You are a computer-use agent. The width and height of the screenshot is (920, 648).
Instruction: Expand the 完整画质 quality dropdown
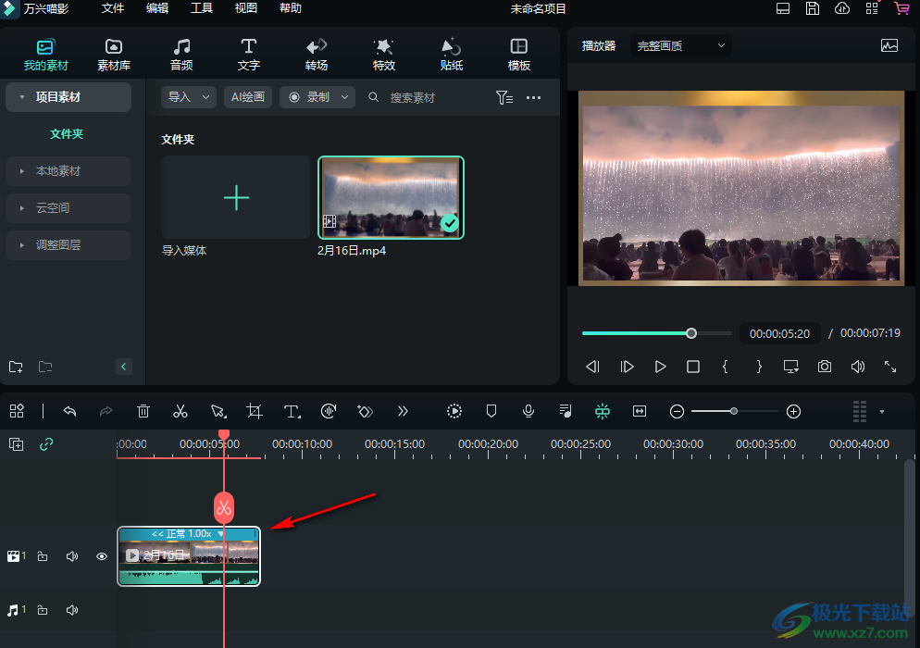(680, 45)
